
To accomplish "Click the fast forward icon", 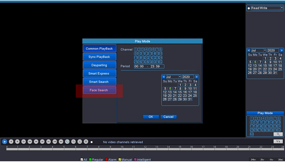I will coord(36,142).
